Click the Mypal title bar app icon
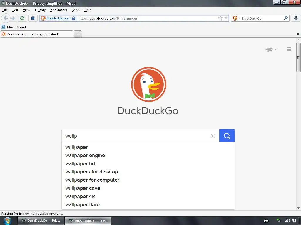This screenshot has width=301, height=225. 3,3
